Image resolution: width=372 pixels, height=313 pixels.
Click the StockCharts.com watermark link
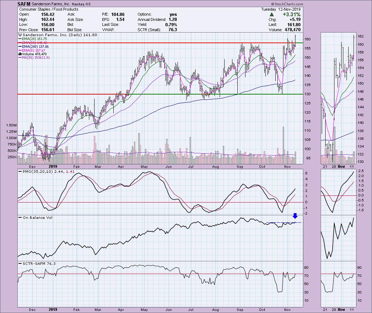click(x=287, y=4)
